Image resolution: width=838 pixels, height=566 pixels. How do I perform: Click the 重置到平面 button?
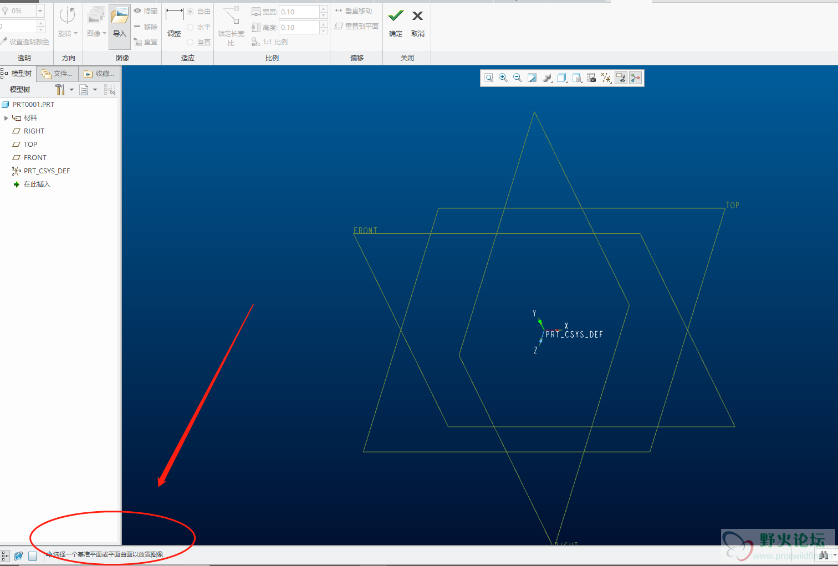pyautogui.click(x=357, y=26)
